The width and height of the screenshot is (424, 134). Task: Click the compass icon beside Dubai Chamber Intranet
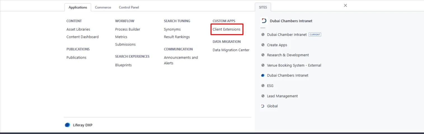click(x=263, y=35)
